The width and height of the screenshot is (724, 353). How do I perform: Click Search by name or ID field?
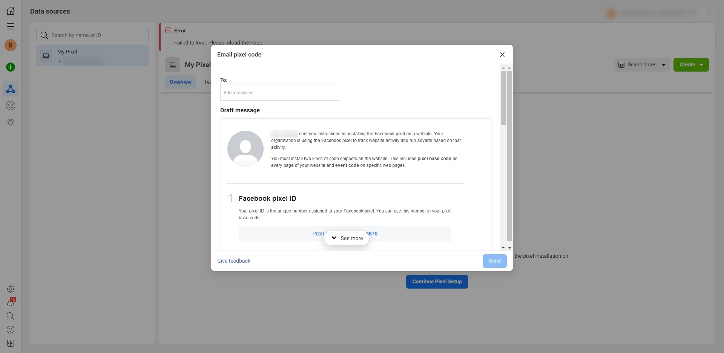point(92,35)
